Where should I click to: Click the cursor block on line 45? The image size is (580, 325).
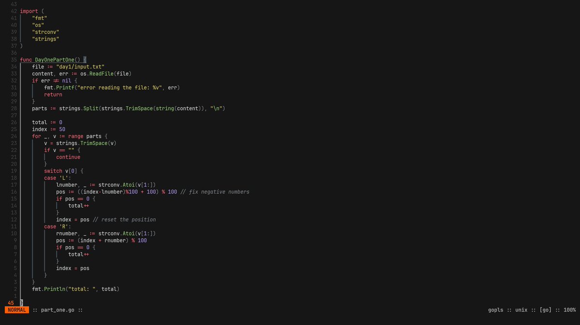coord(21,302)
